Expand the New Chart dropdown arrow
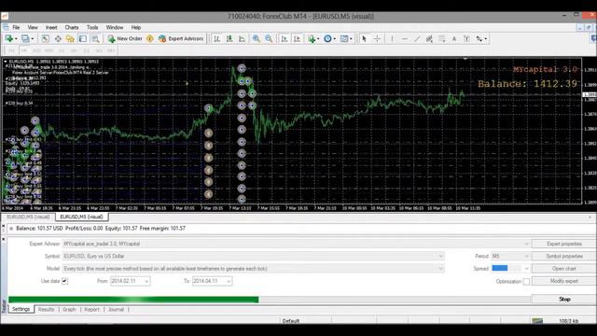 point(16,39)
